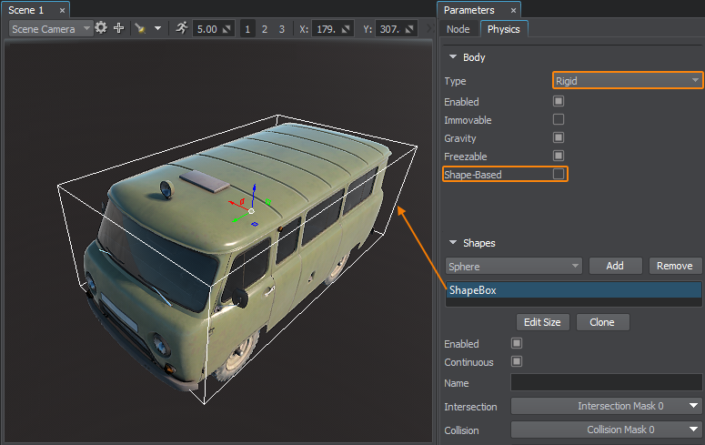The height and width of the screenshot is (445, 705).
Task: Click the running man camera speed icon
Action: tap(182, 28)
